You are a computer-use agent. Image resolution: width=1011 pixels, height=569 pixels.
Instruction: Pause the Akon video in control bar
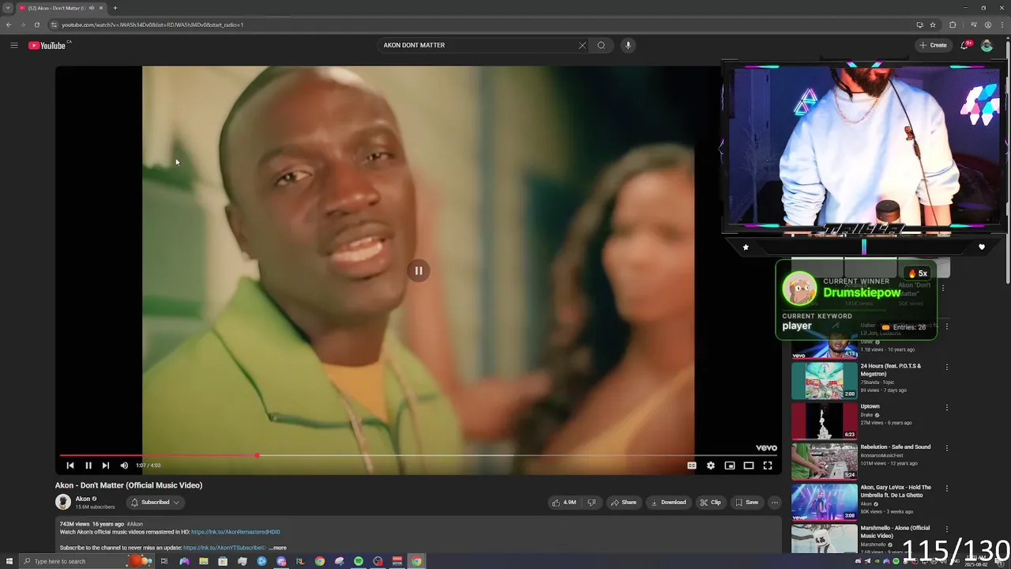(x=88, y=465)
